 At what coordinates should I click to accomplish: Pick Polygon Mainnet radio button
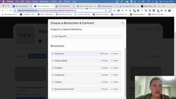click(101, 68)
